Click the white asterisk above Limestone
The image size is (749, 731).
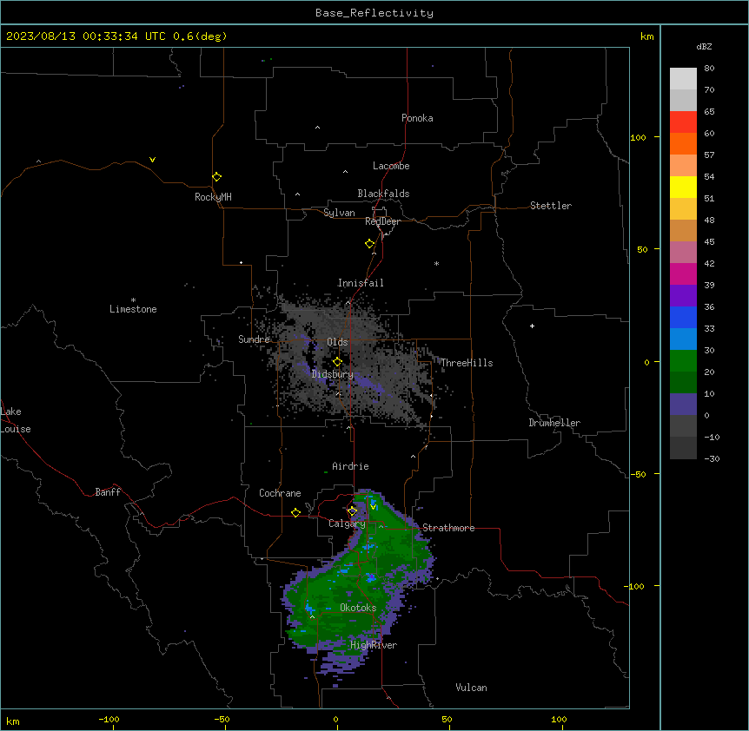(133, 300)
